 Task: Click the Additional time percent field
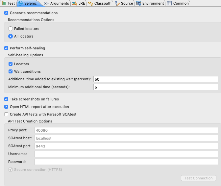coord(156,79)
